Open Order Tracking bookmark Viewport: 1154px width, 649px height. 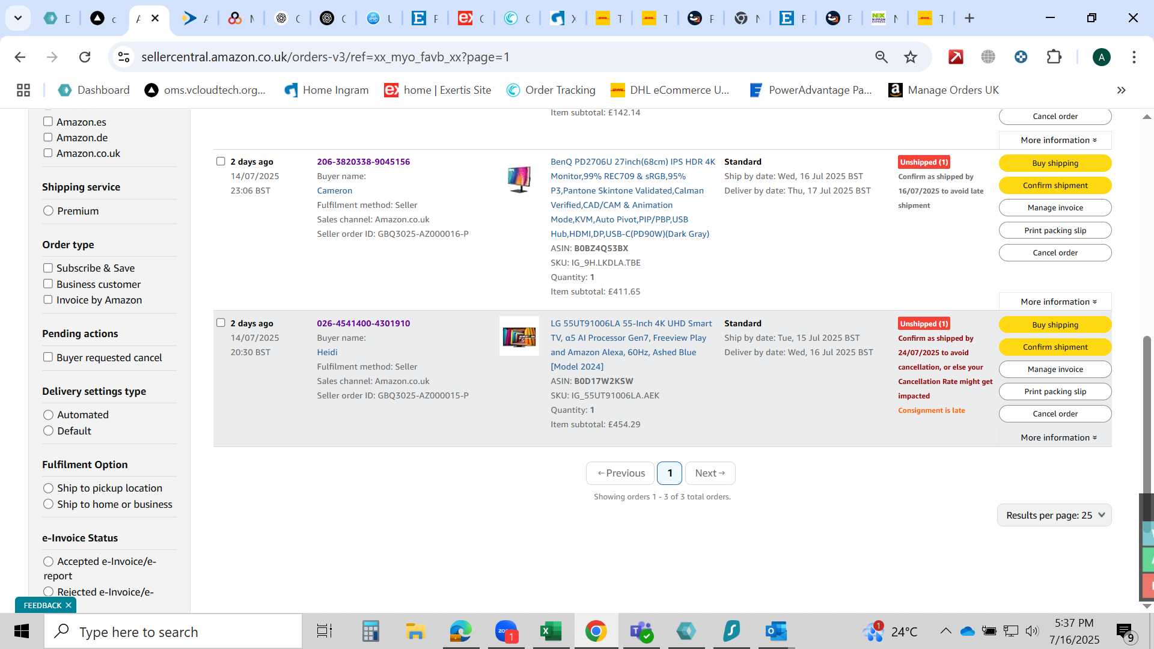[551, 90]
